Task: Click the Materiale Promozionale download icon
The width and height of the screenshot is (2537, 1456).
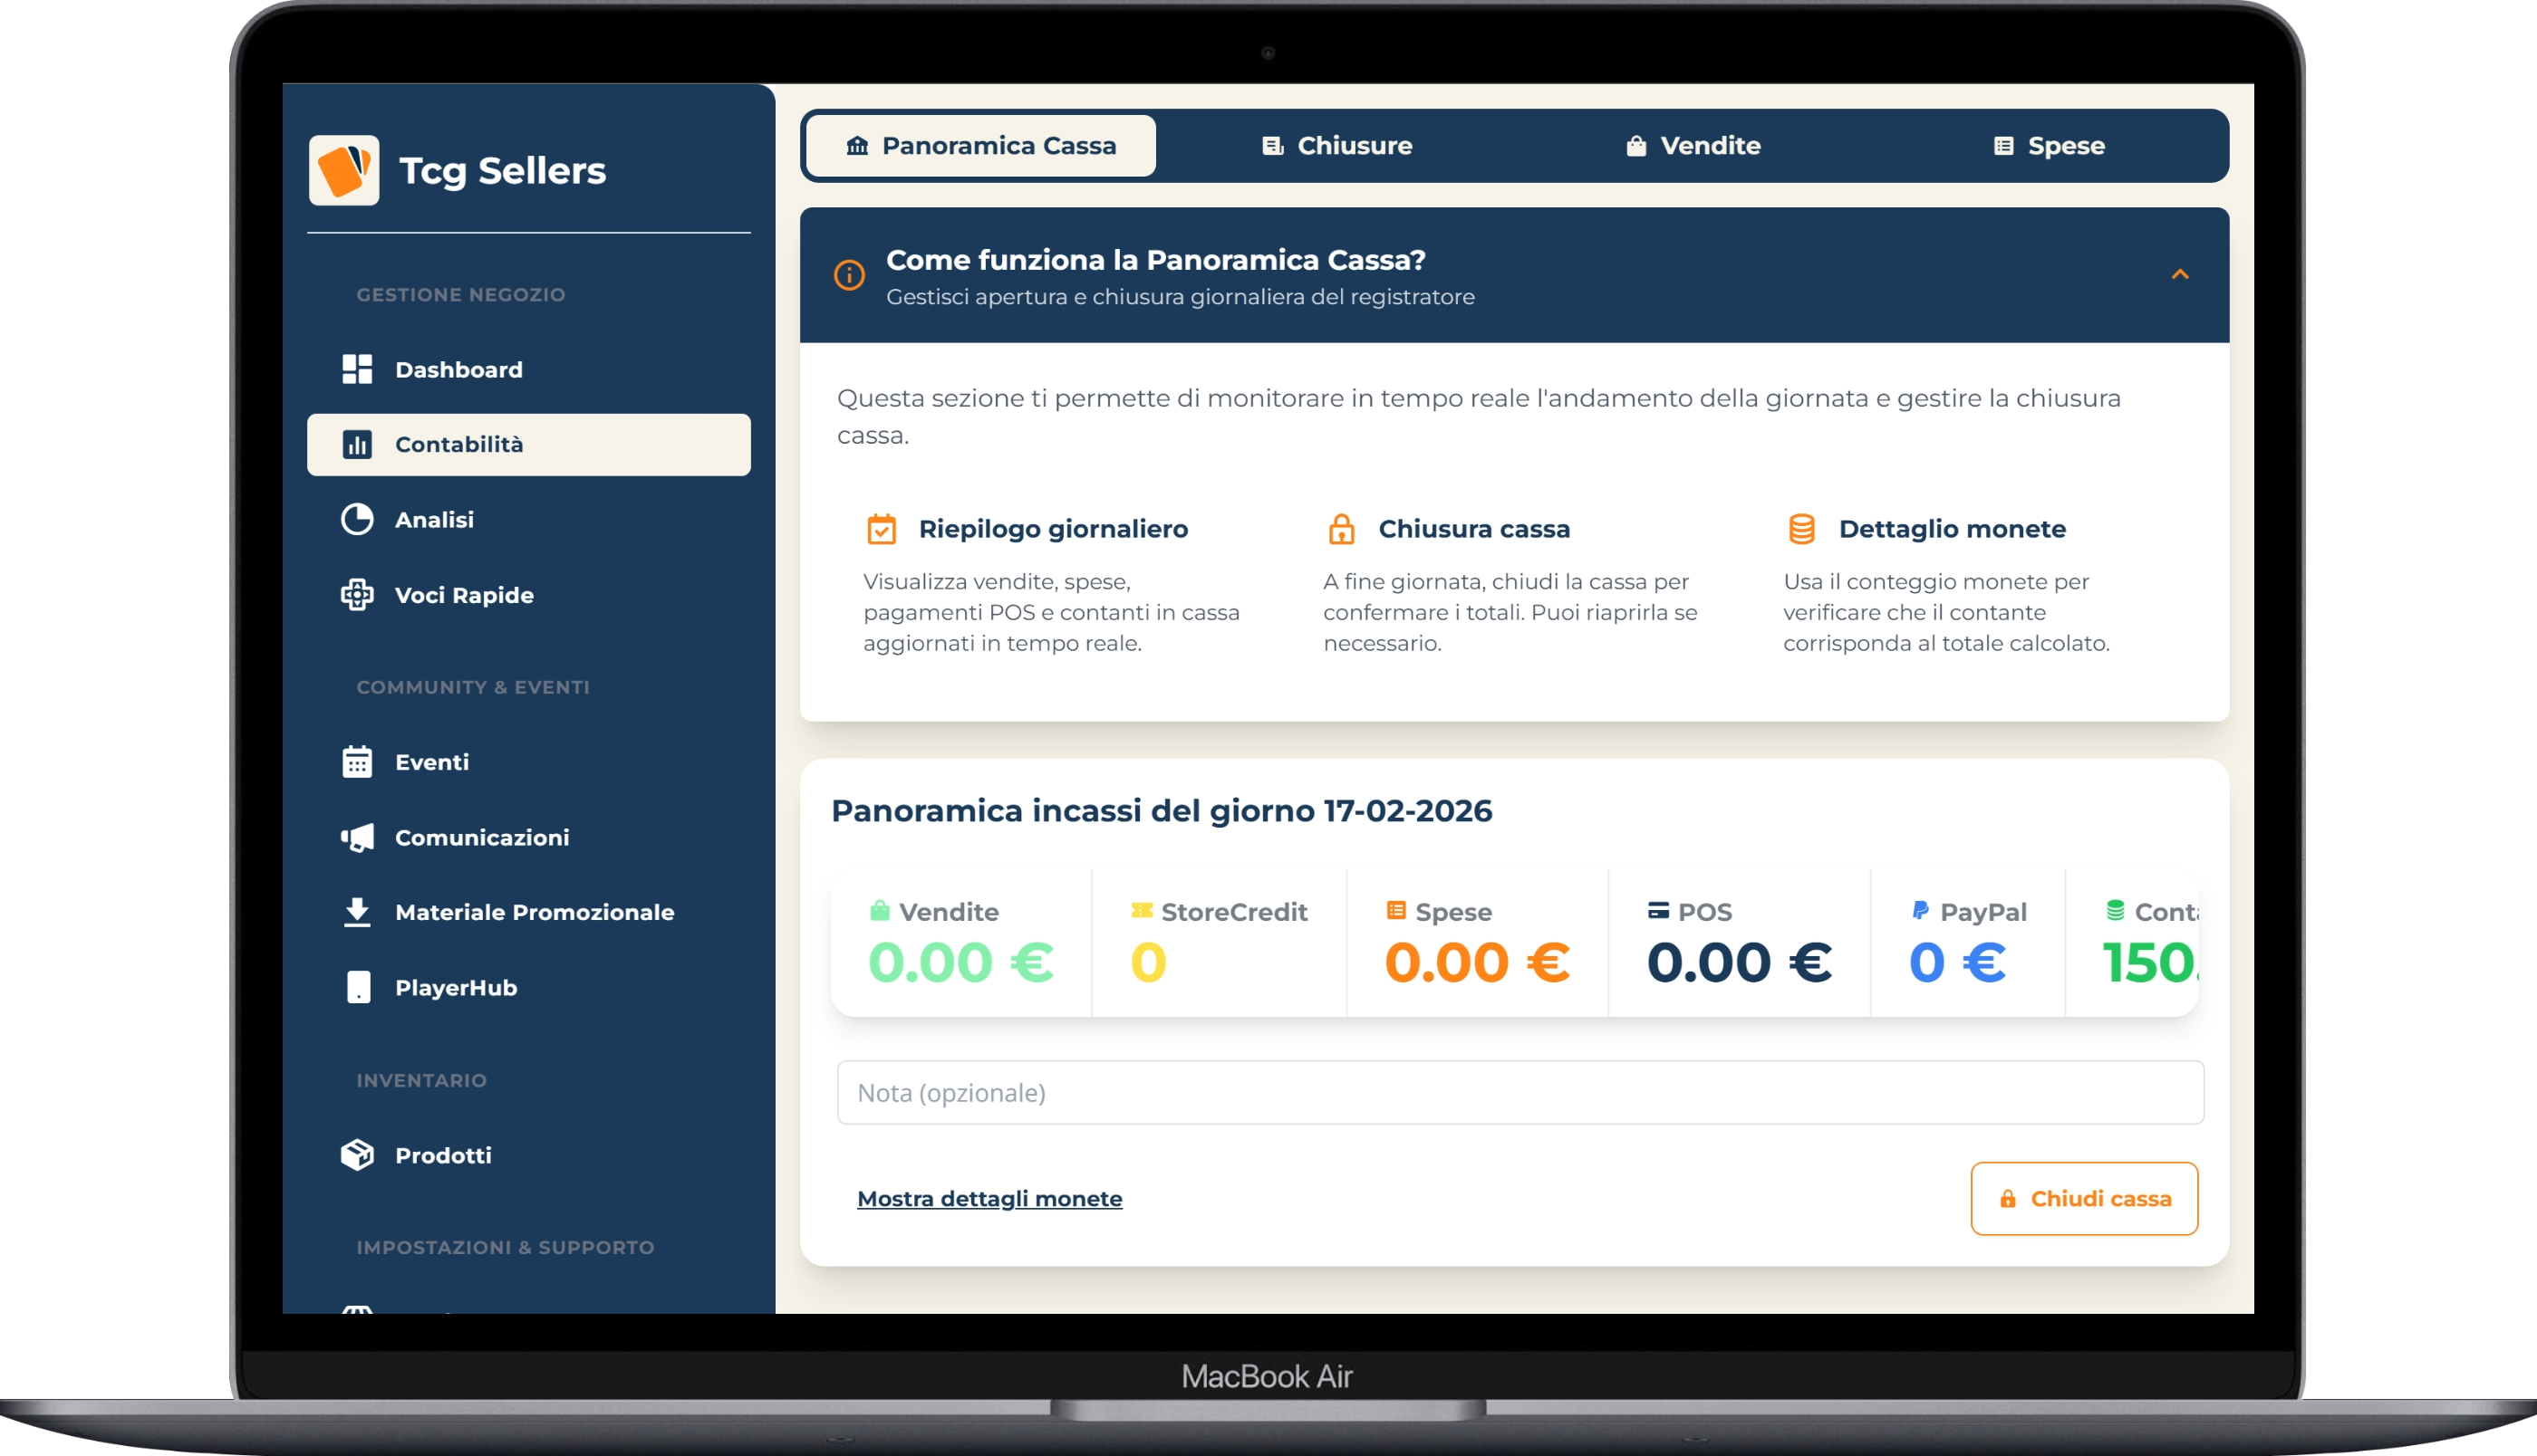Action: click(x=357, y=912)
